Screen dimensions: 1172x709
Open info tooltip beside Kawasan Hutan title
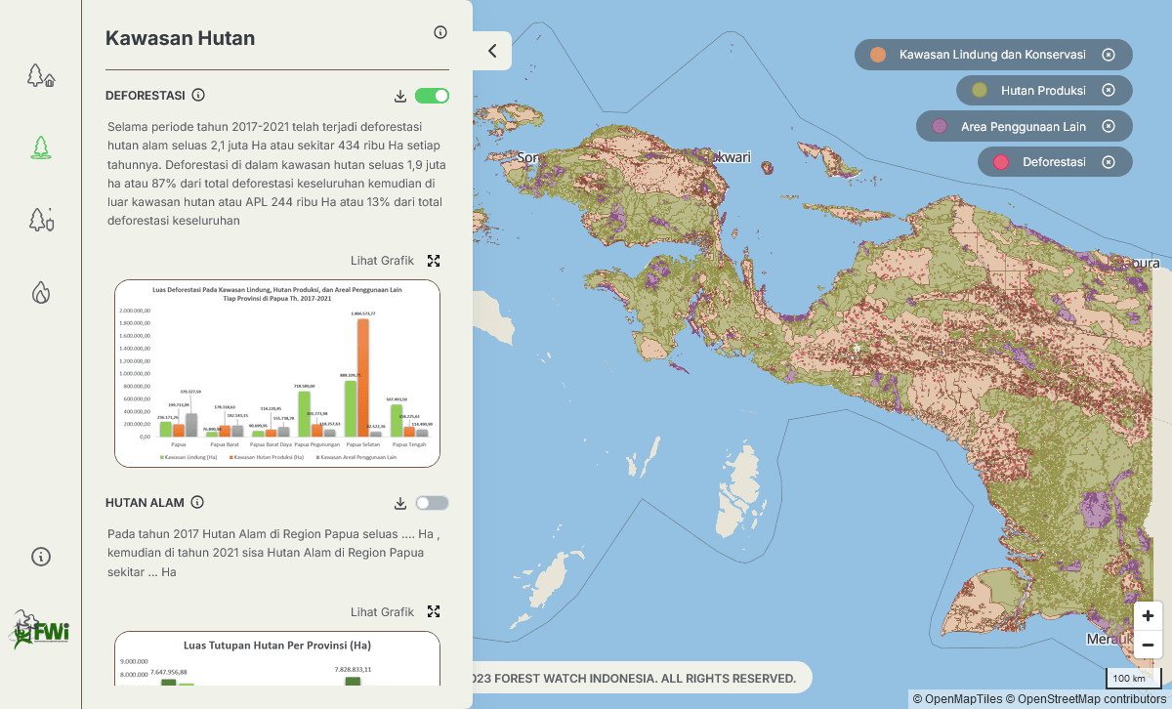point(439,32)
